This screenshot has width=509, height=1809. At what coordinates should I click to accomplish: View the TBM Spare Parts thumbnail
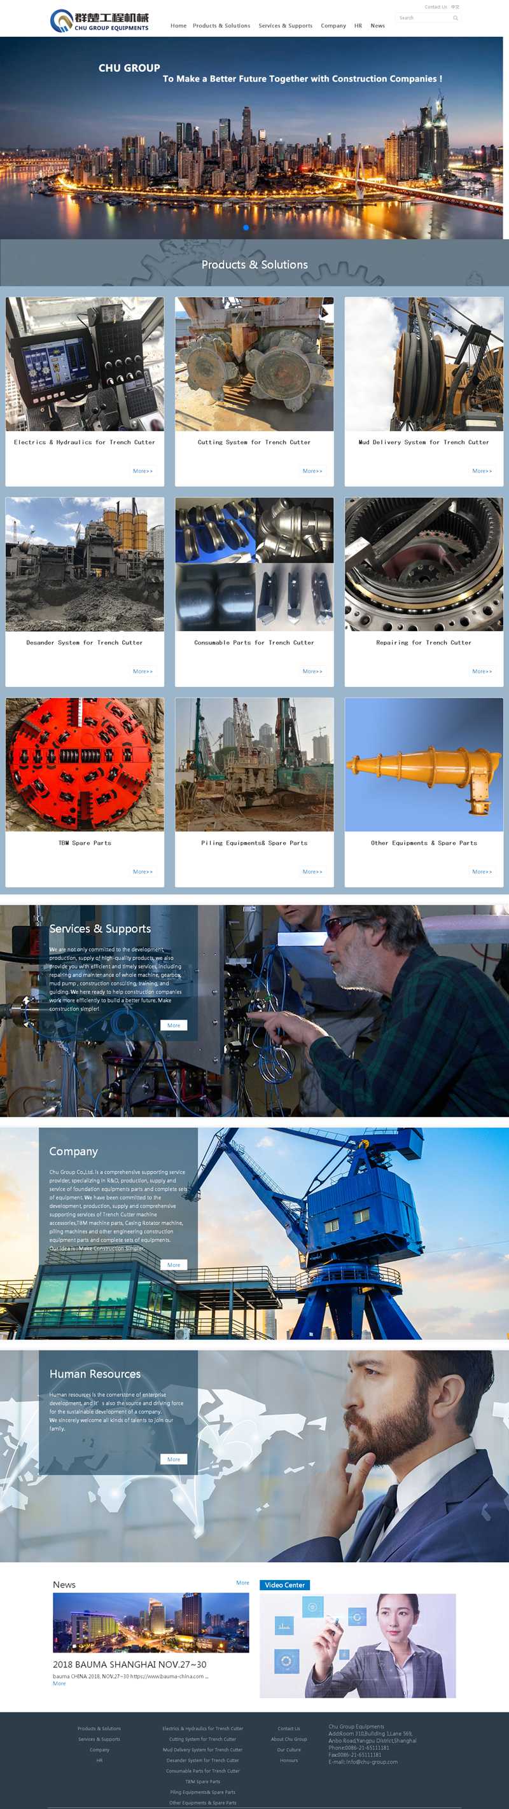(85, 764)
